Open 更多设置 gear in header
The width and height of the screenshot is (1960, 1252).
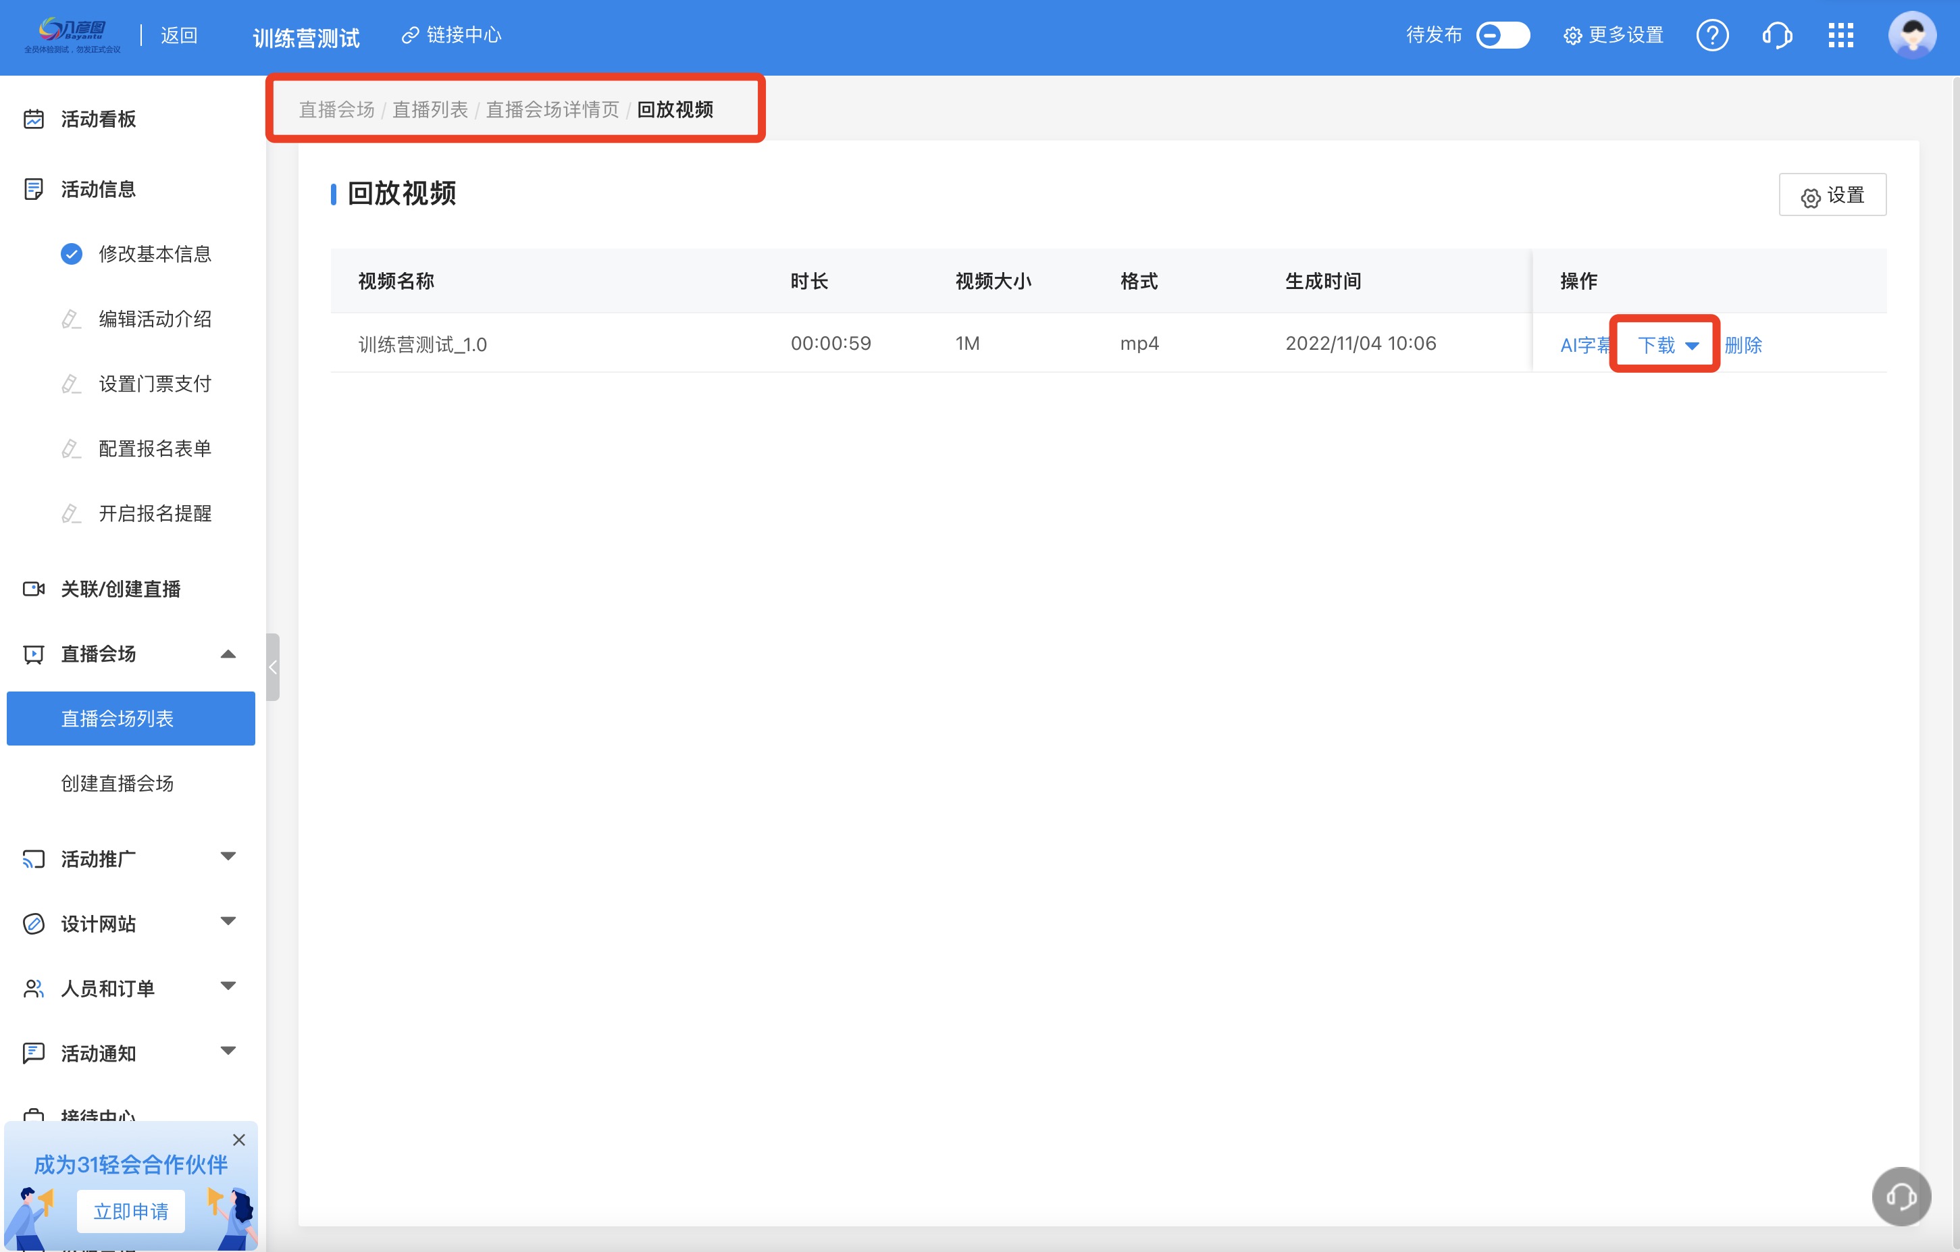[x=1612, y=36]
